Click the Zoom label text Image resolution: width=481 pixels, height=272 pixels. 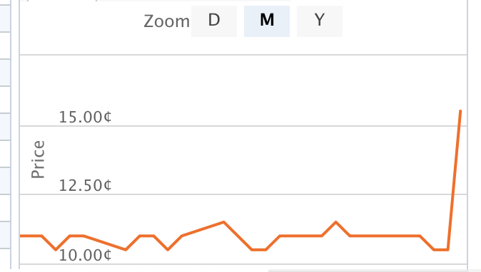[x=166, y=21]
